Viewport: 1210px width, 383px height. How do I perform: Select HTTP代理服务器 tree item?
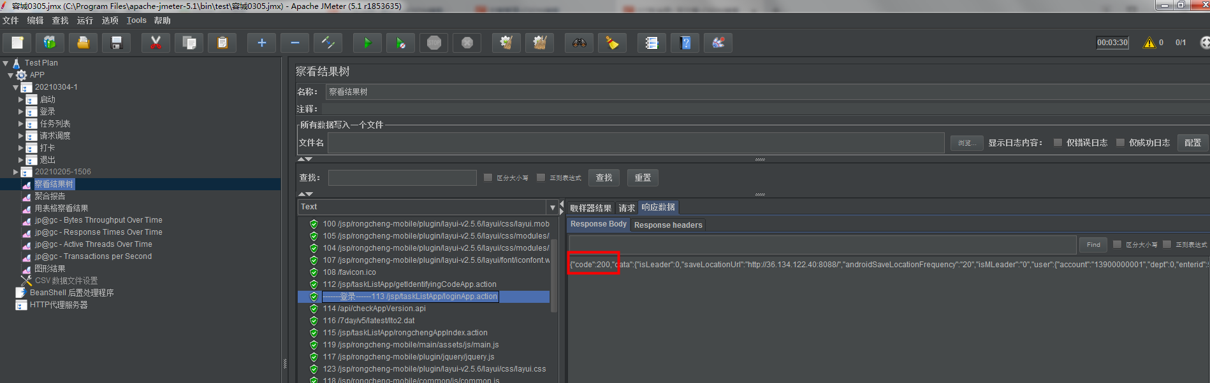(x=59, y=305)
